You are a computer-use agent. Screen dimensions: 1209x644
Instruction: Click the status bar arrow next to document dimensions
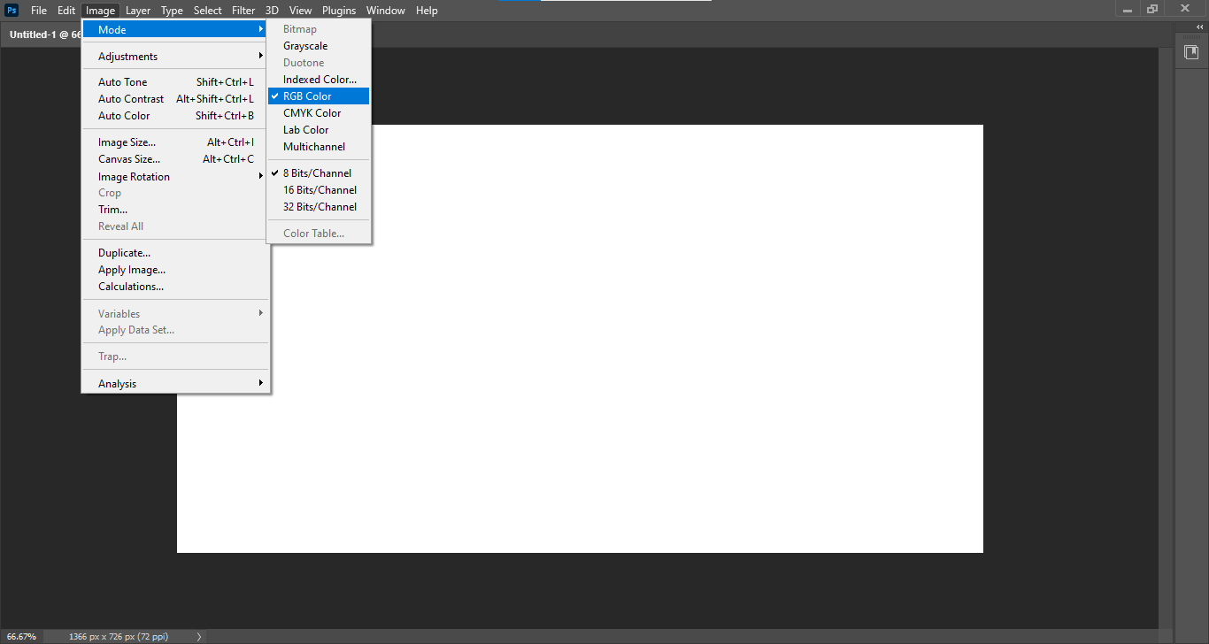tap(198, 636)
